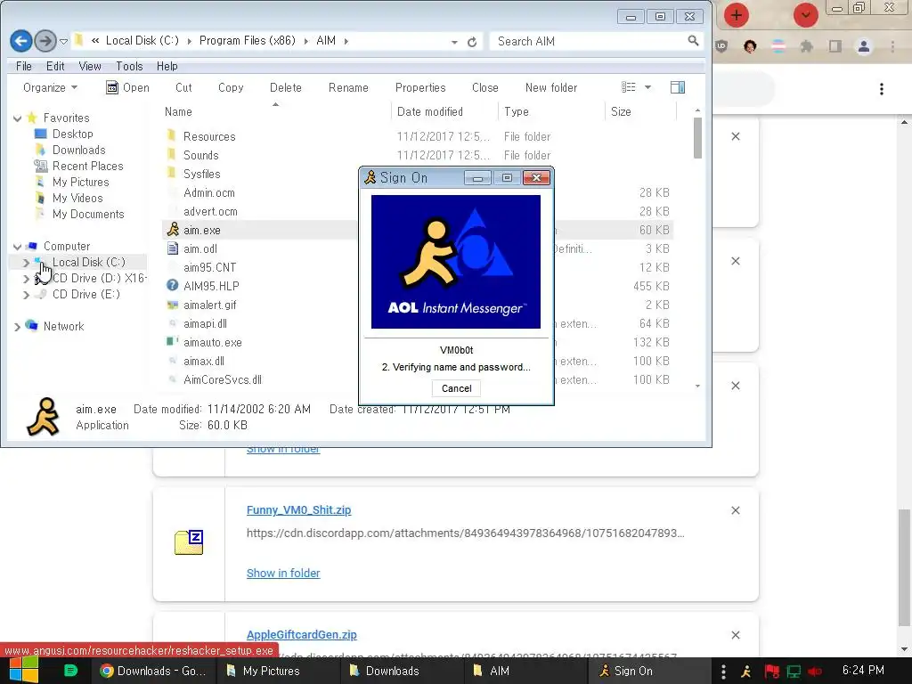
Task: Click the red flag tray icon
Action: tap(771, 672)
